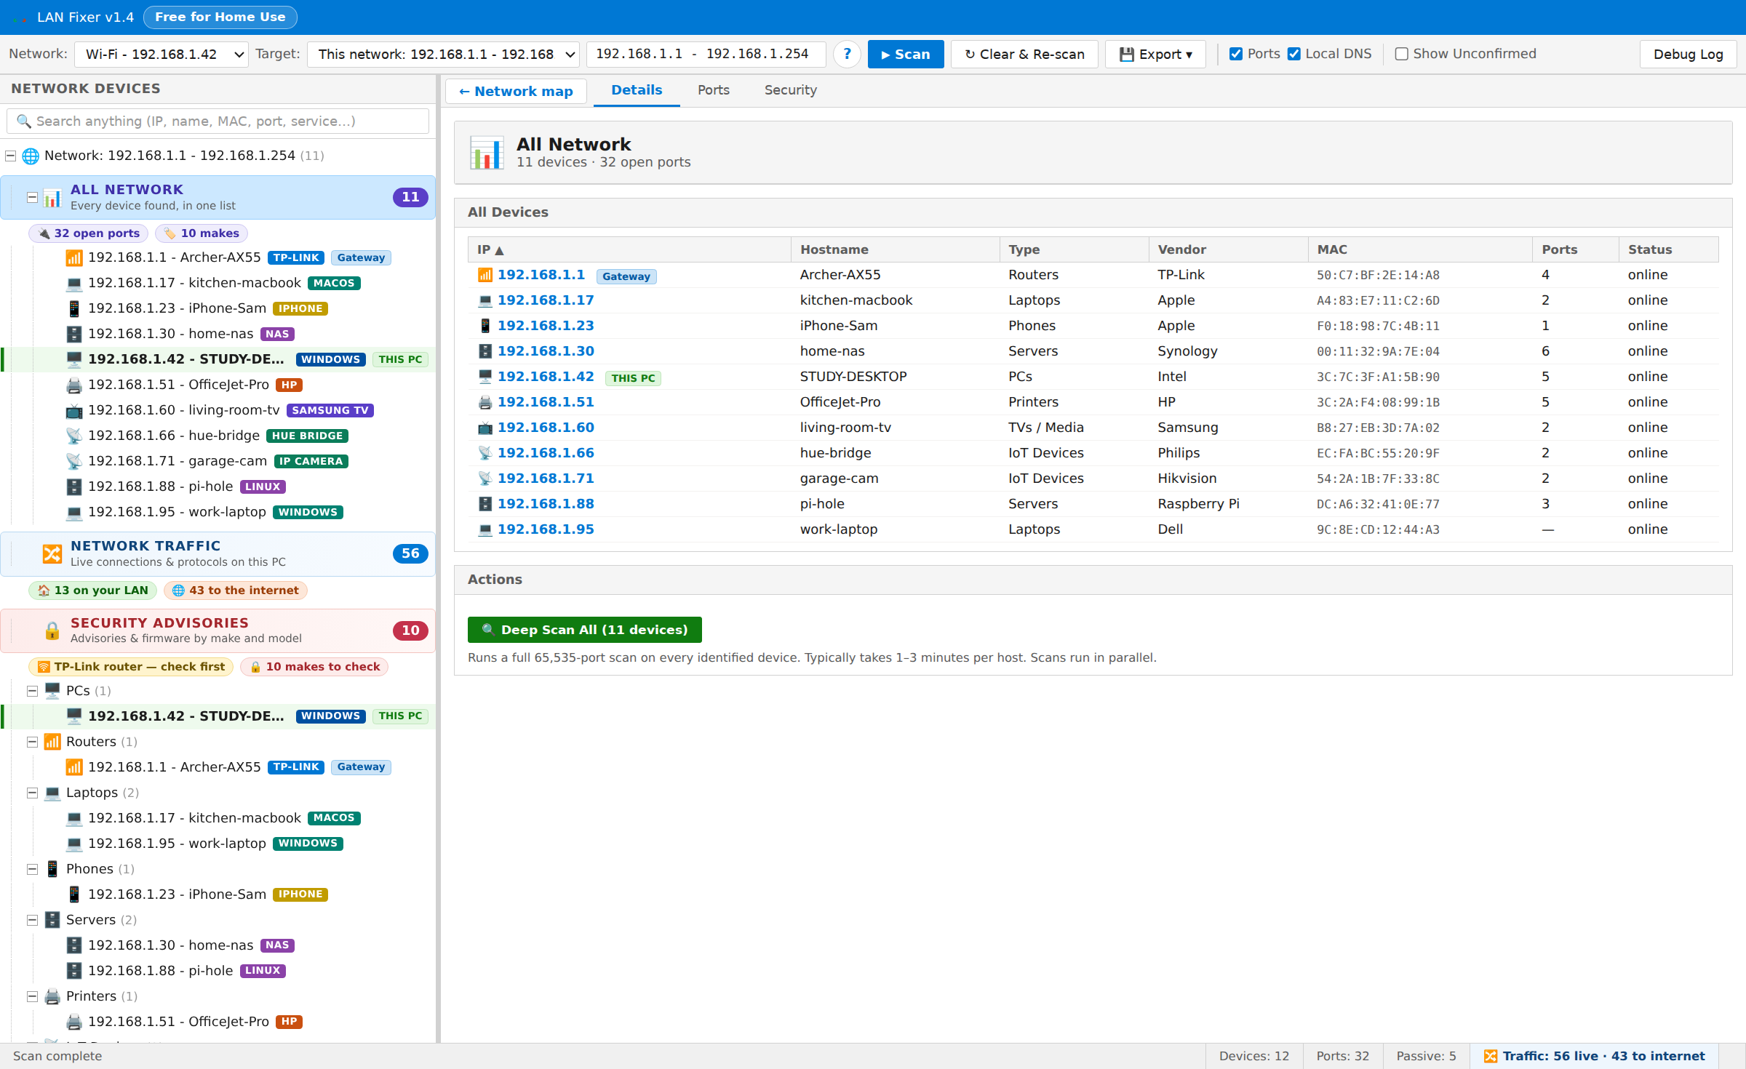Click printer icon beside 192.168.1.51 in table
1746x1069 pixels.
click(x=485, y=402)
